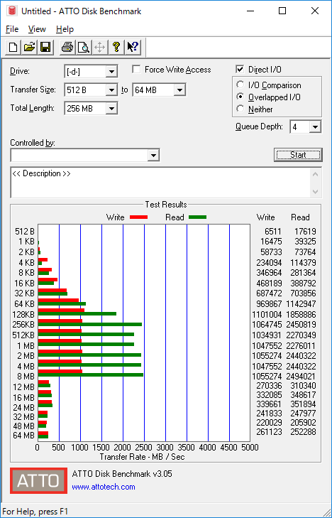Start the benchmark with the Start button
Viewport: 332px width, 518px height.
(298, 155)
